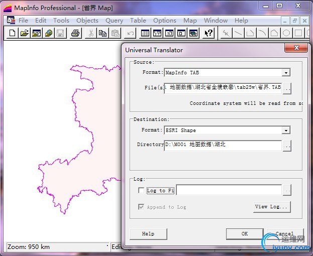Click the New Table toolbar icon
Screen dimensions: 313x256
[12, 33]
